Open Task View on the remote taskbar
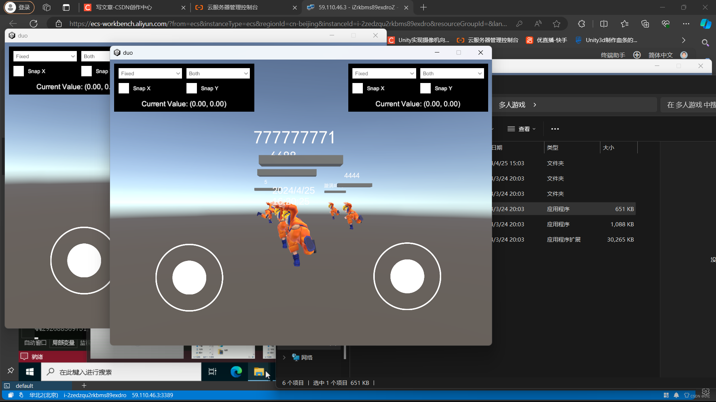 213,371
